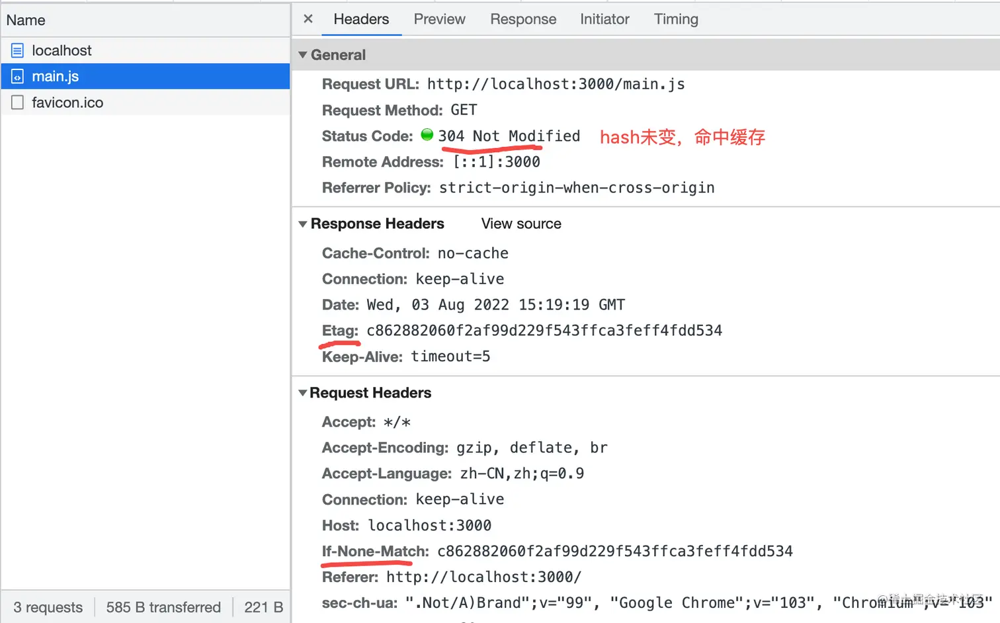This screenshot has width=1000, height=623.
Task: Click the Host localhost:3000 value
Action: pos(430,526)
